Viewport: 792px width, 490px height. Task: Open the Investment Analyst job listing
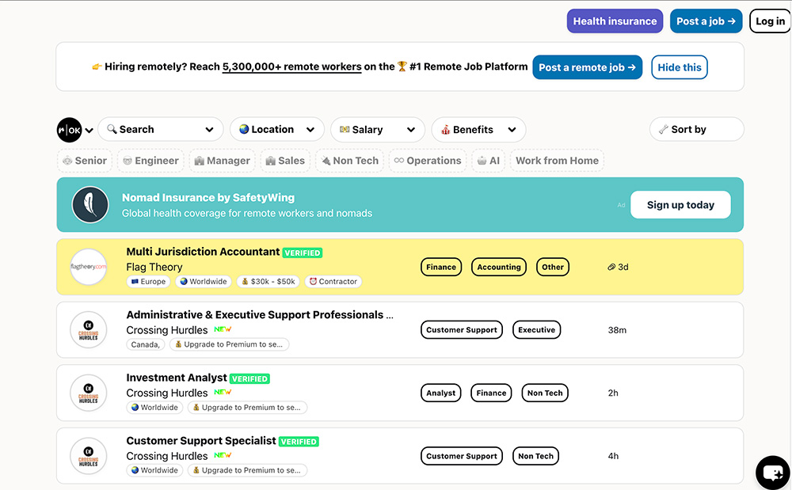(x=177, y=378)
